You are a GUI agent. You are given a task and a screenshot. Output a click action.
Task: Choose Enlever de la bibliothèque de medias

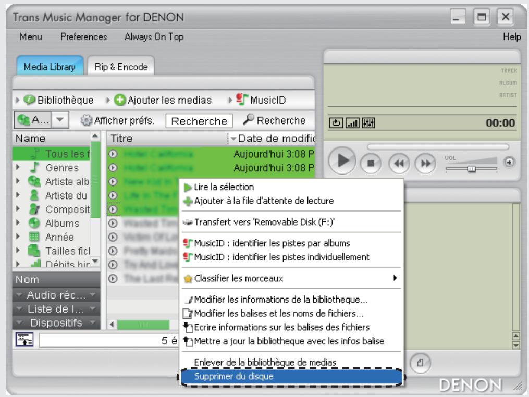click(291, 362)
